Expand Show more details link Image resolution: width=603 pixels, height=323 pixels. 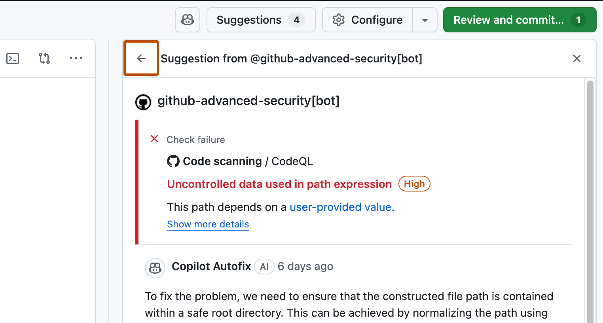click(x=208, y=224)
